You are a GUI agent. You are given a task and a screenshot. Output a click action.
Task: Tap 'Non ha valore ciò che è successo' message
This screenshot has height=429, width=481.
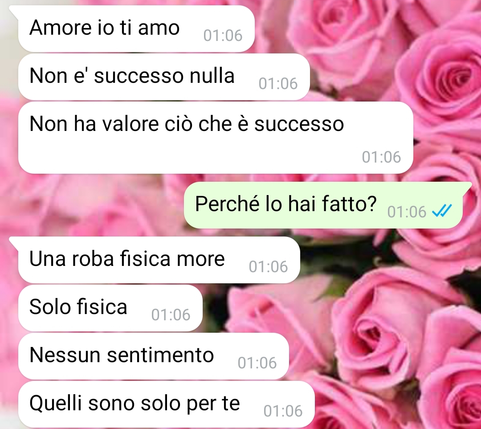coord(216,138)
